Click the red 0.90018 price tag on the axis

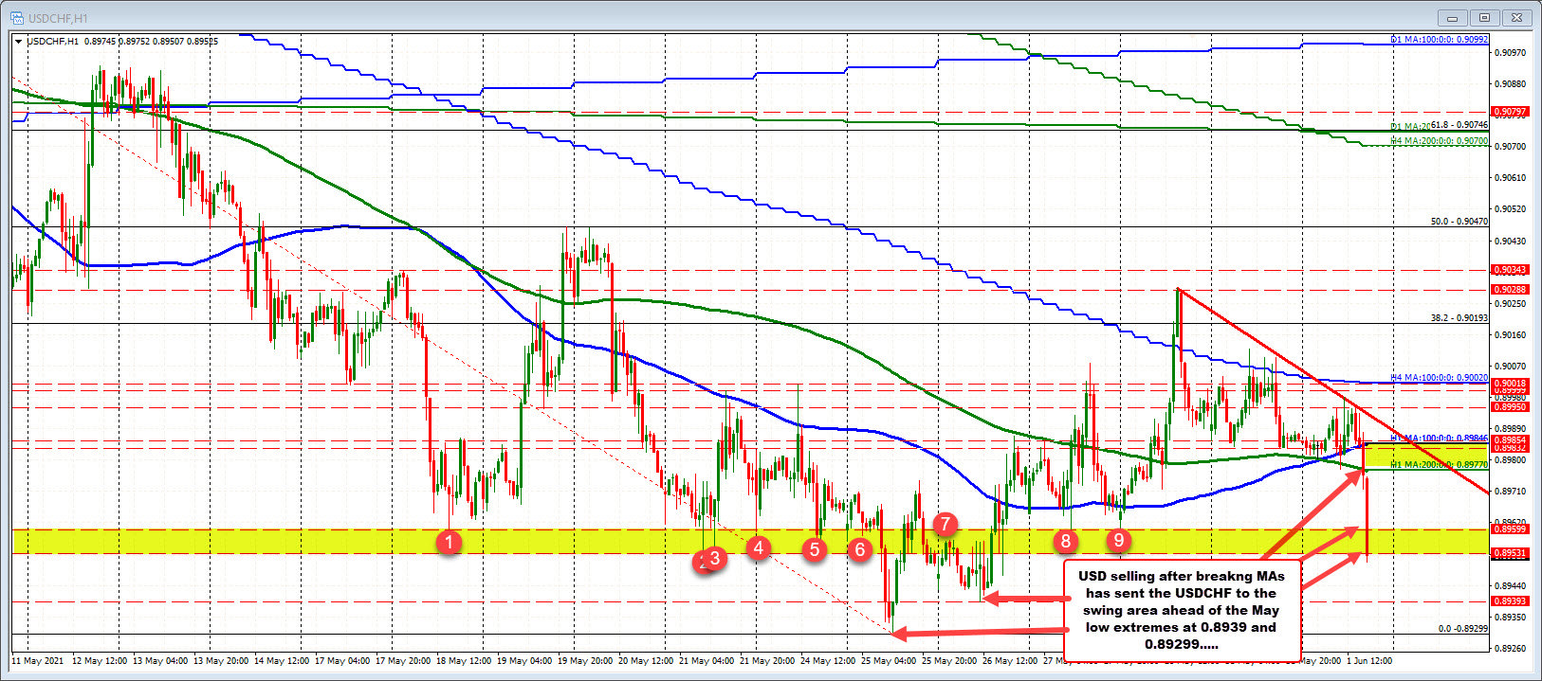click(1511, 383)
